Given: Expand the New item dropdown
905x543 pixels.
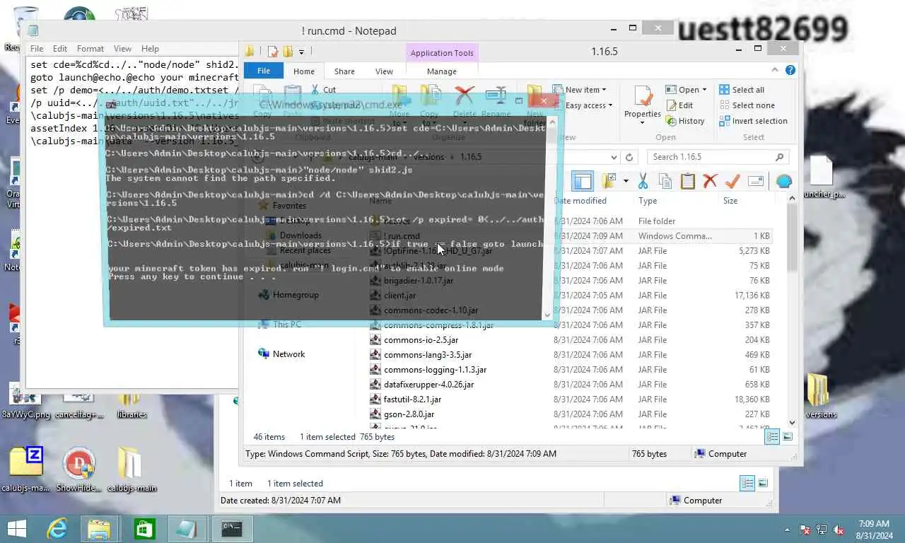Looking at the screenshot, I should tap(580, 90).
